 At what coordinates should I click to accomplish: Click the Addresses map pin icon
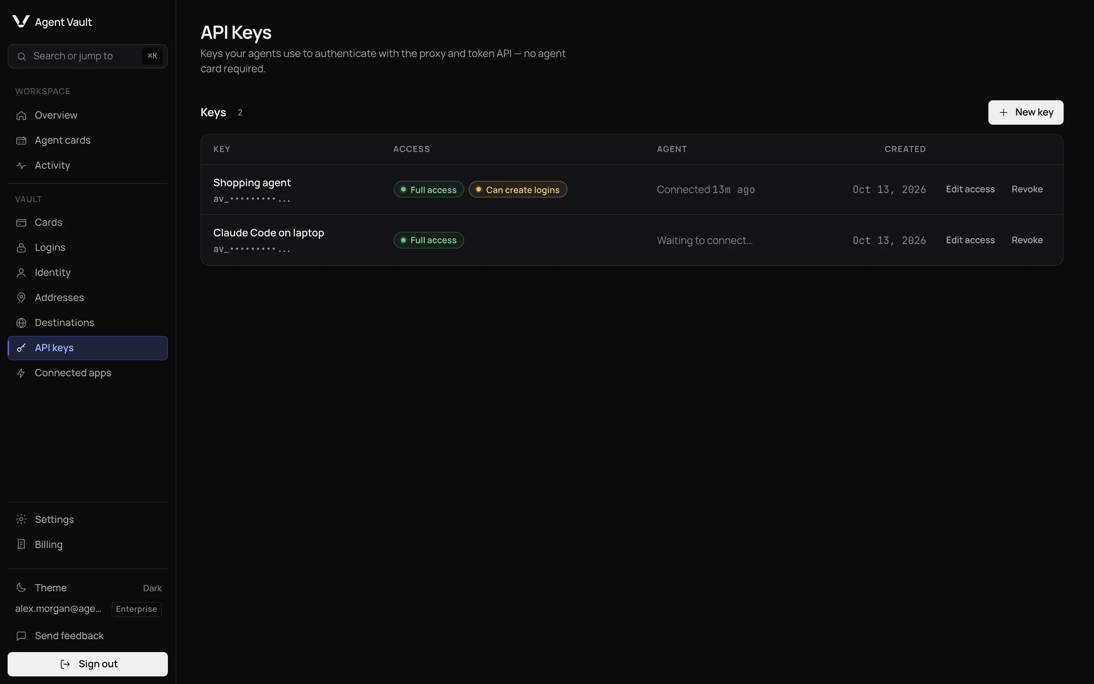click(x=21, y=298)
